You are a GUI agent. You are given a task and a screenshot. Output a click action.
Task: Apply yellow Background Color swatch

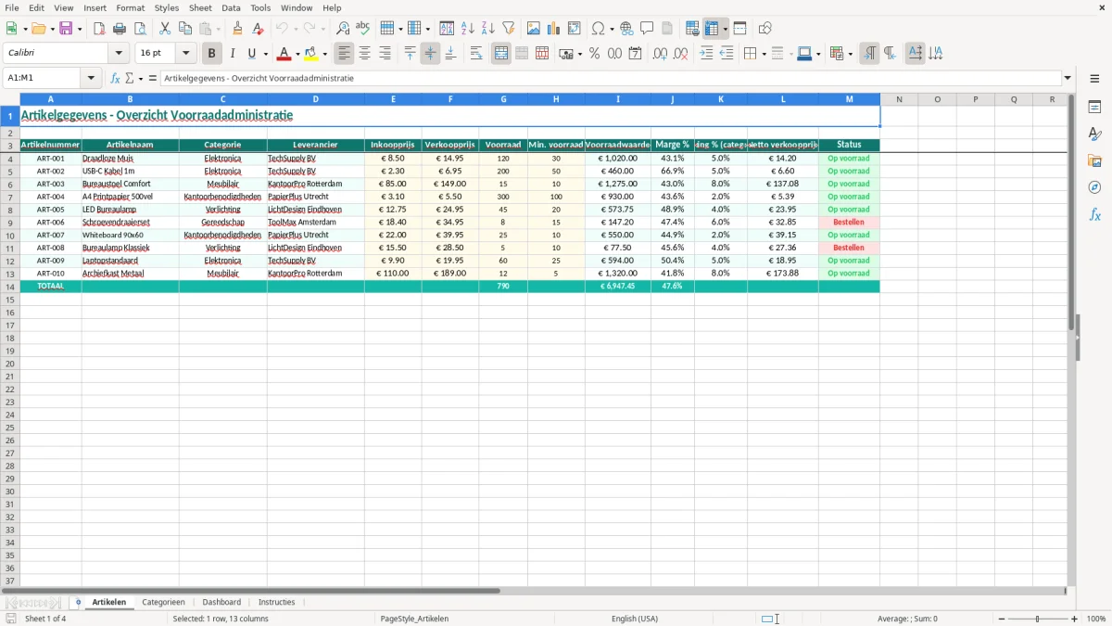312,54
